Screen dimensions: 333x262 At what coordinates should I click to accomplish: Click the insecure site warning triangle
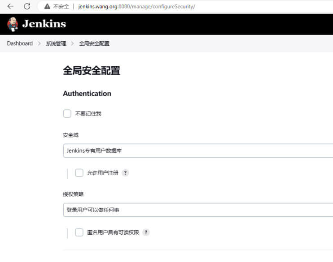pyautogui.click(x=47, y=6)
